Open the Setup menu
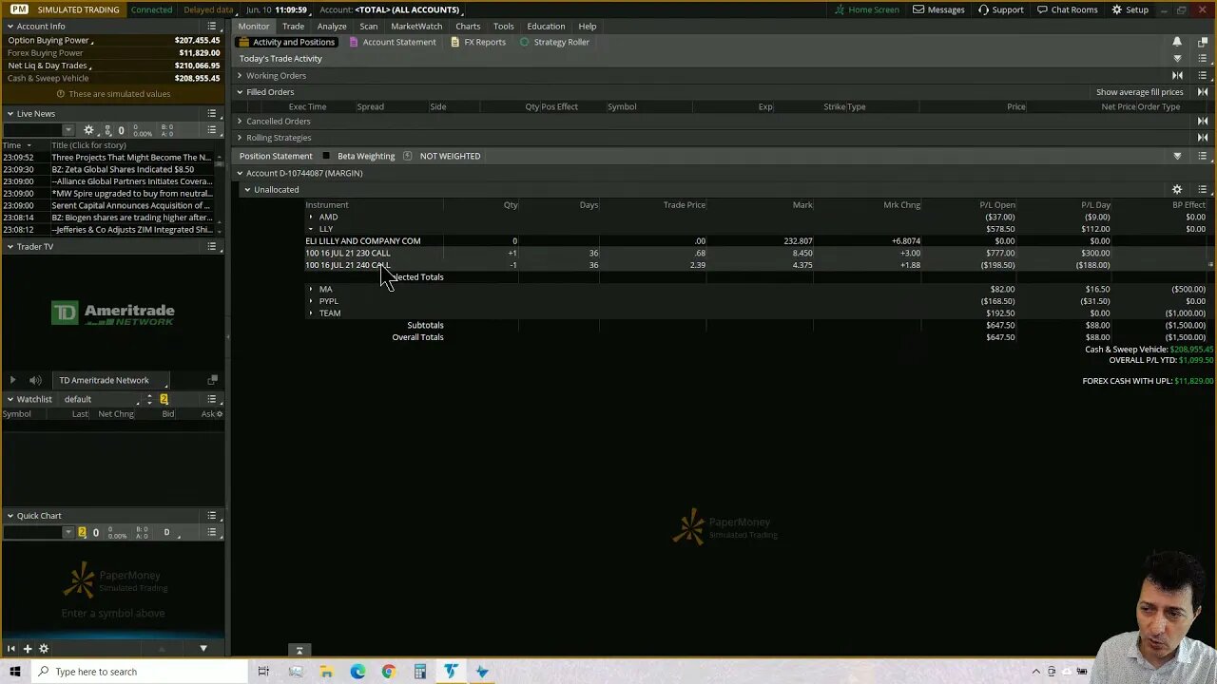This screenshot has height=684, width=1217. [1130, 9]
